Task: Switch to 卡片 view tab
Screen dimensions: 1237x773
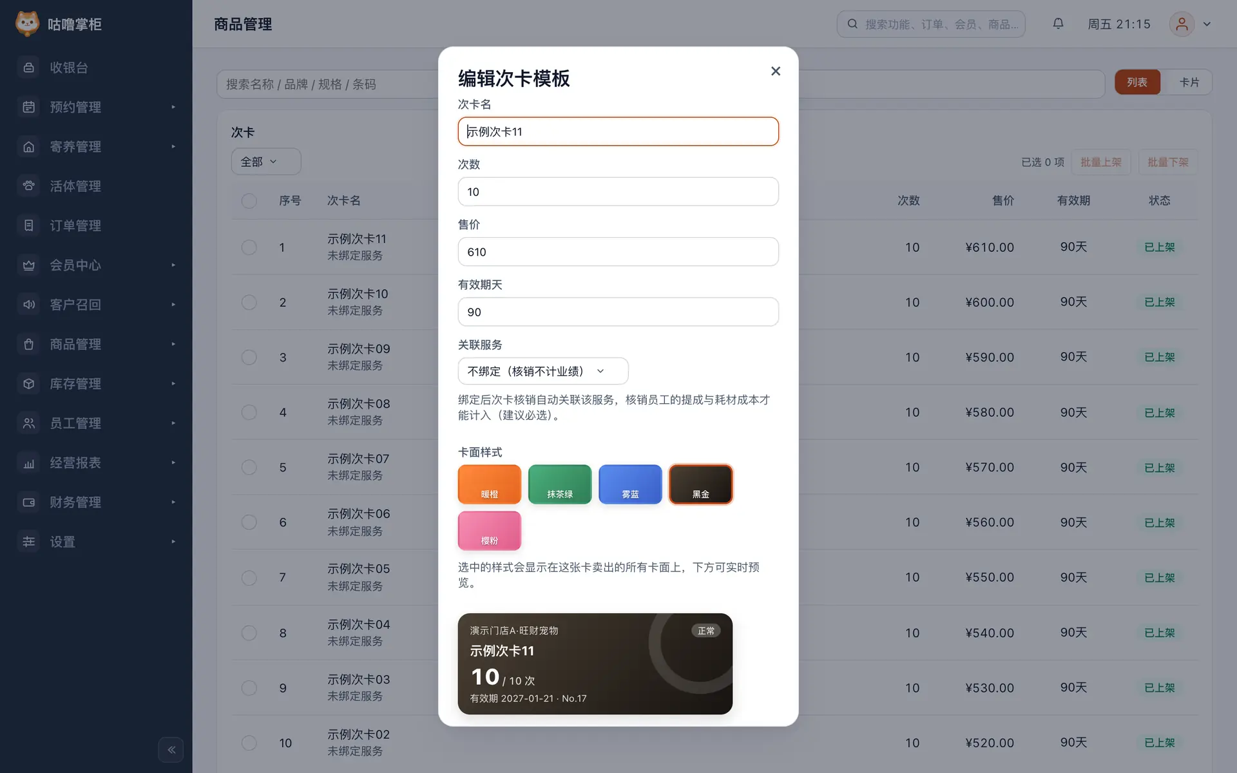Action: point(1189,82)
